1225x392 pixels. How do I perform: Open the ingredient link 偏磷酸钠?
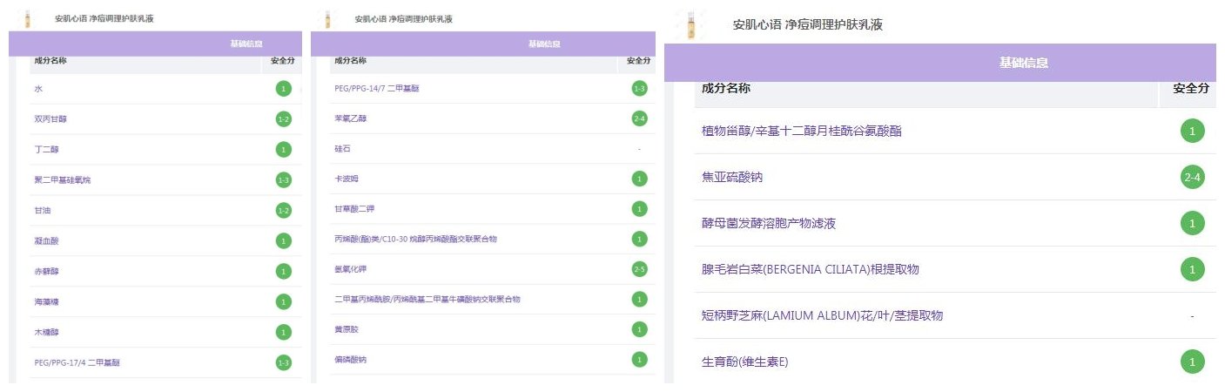(x=352, y=359)
